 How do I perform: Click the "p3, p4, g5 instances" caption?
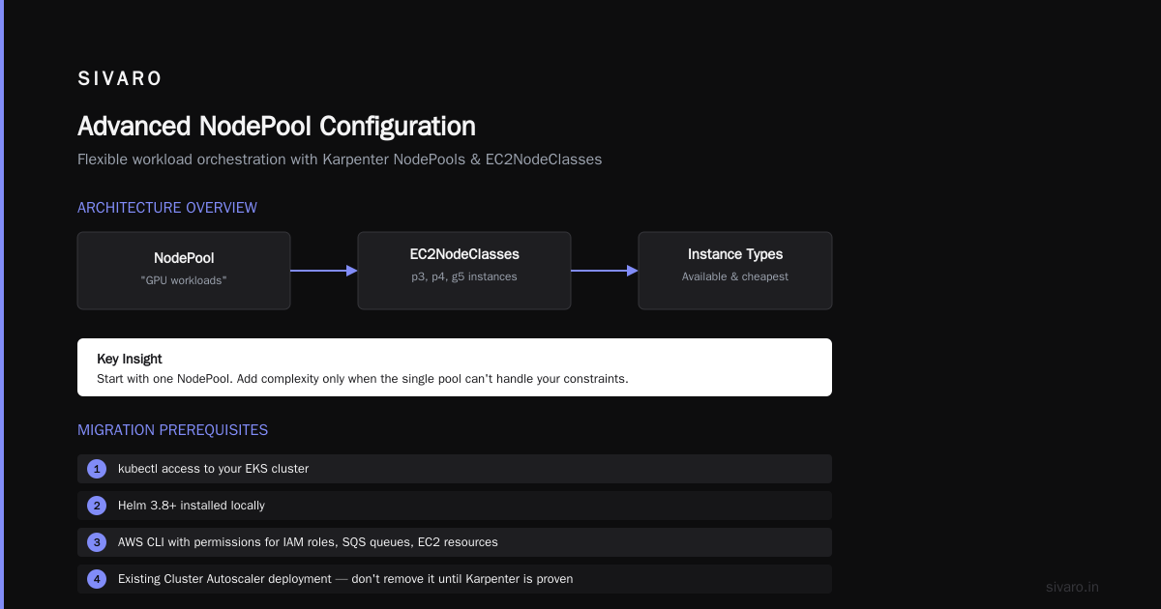[464, 276]
